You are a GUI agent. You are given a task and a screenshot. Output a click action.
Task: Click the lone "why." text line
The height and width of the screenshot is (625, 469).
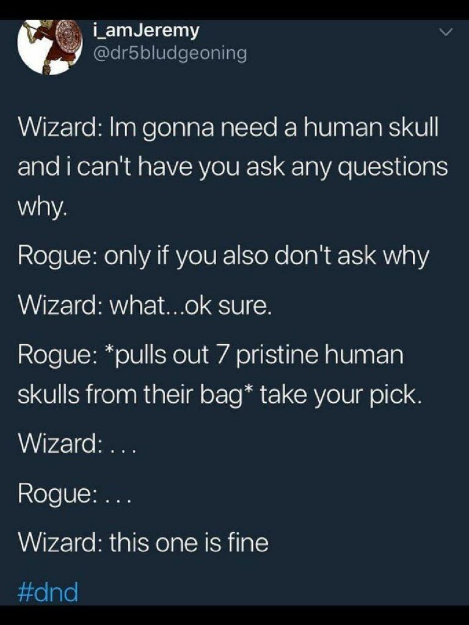pos(42,207)
